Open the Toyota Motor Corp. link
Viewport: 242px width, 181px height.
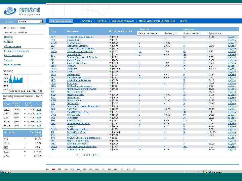pyautogui.click(x=76, y=132)
